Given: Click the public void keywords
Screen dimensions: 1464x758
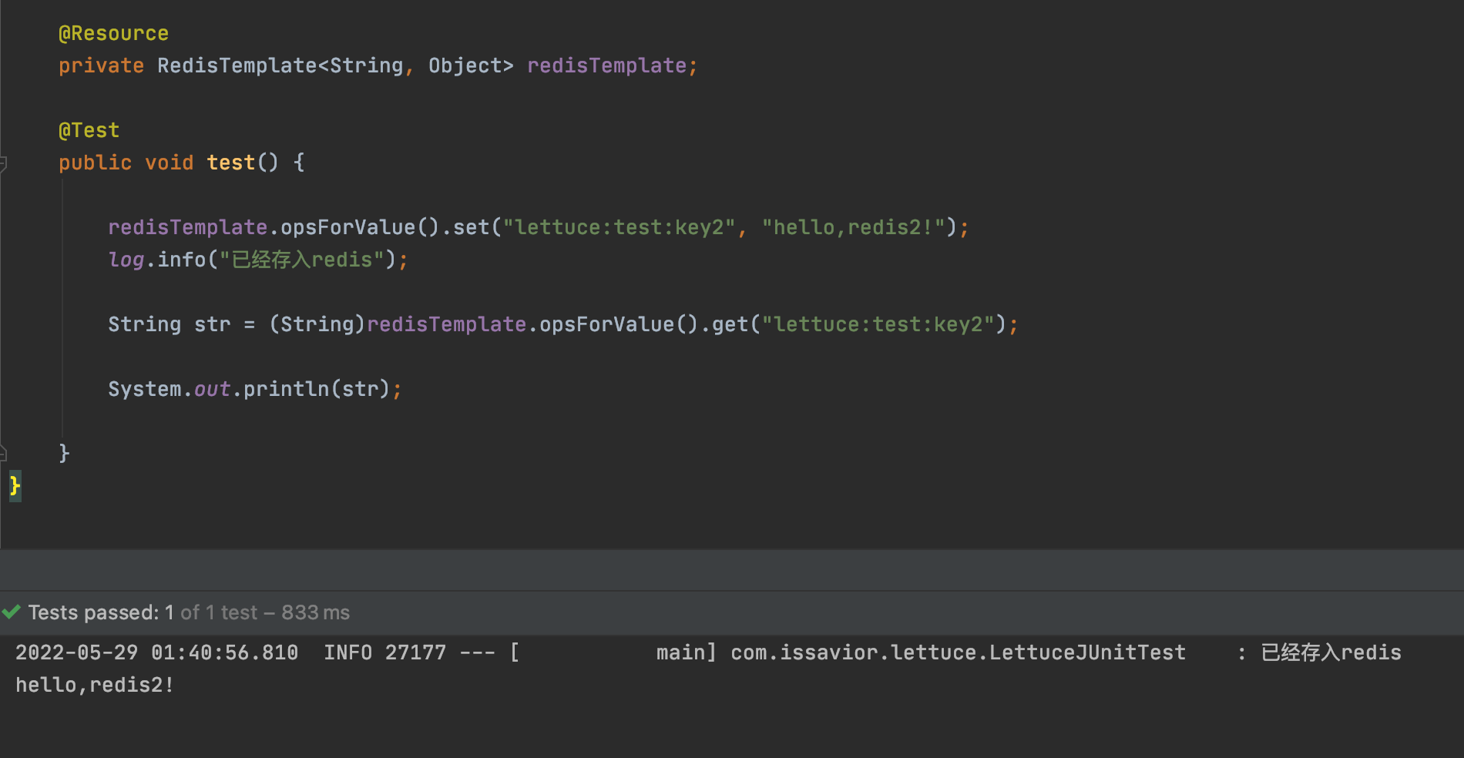Looking at the screenshot, I should (126, 163).
